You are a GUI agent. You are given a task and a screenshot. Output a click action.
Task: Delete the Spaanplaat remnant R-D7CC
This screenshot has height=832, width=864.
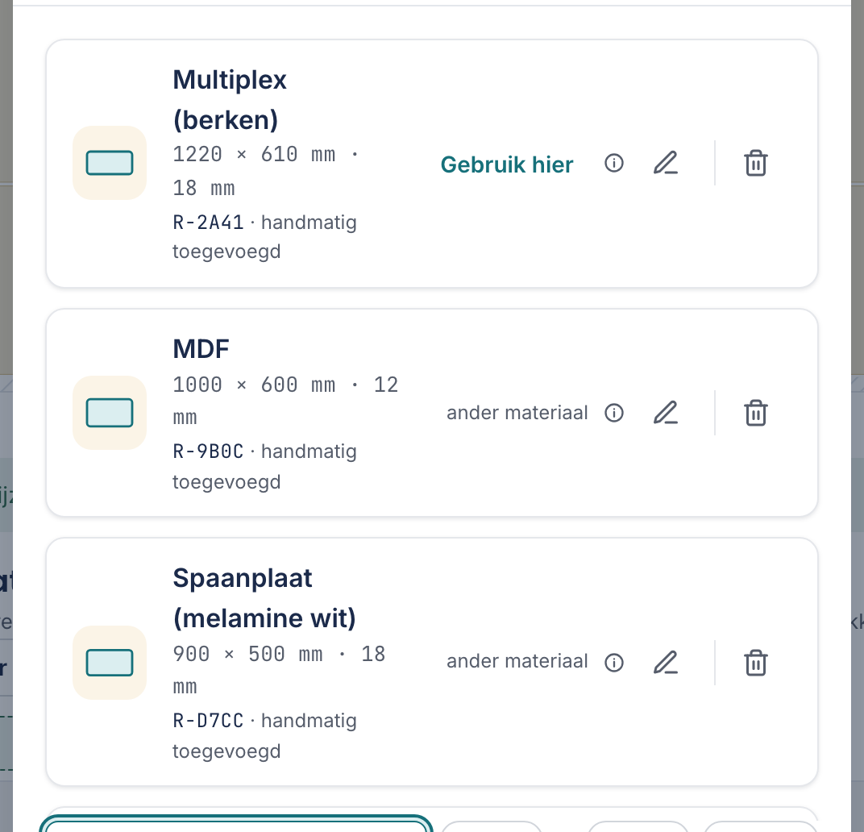click(x=755, y=663)
